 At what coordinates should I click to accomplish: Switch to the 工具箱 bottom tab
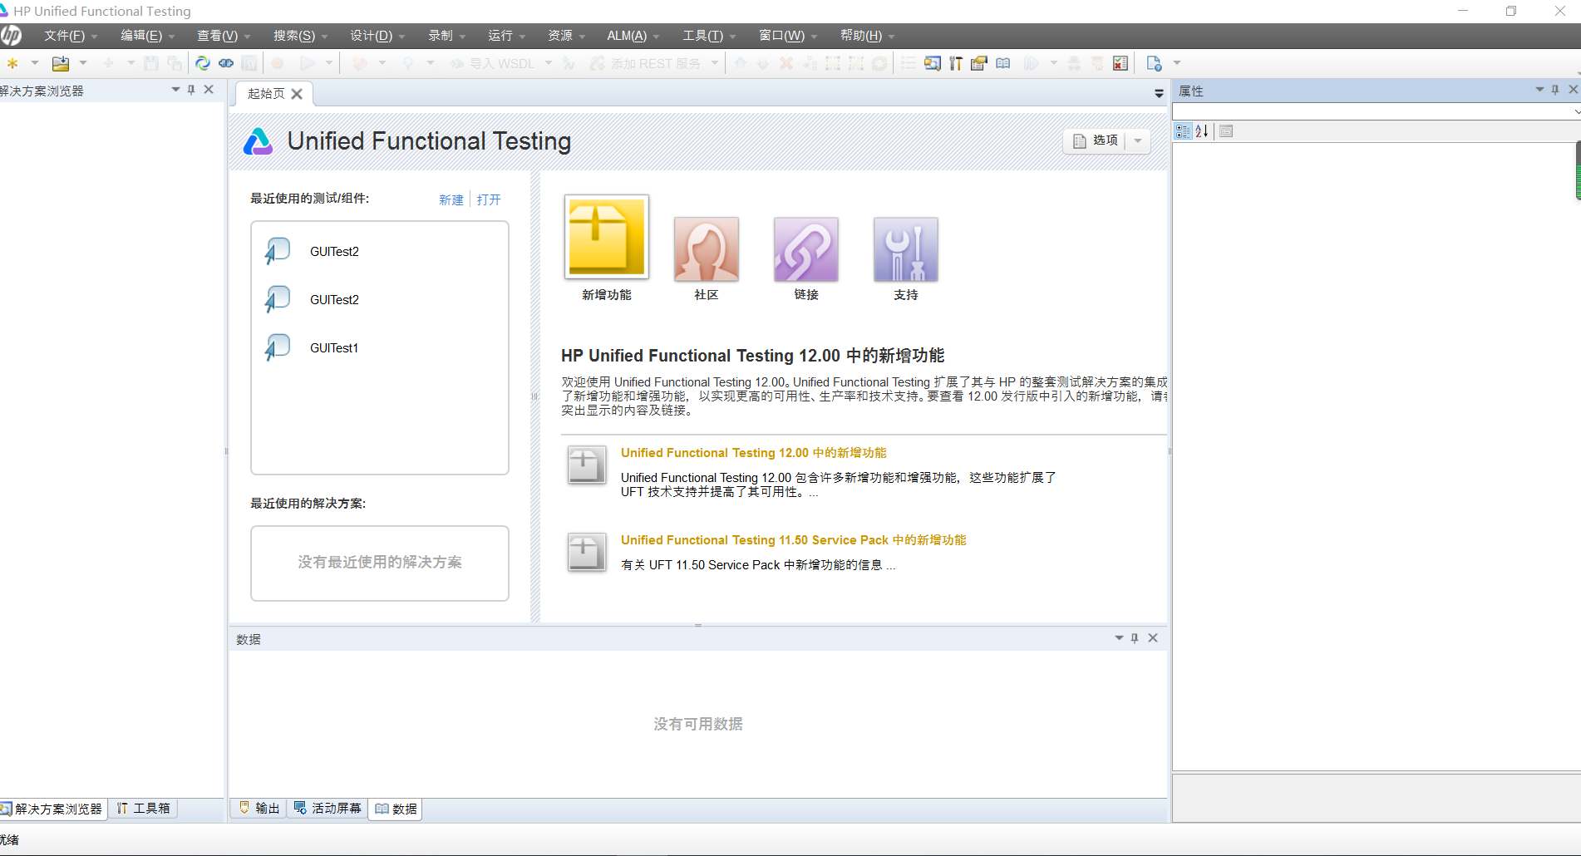point(143,809)
